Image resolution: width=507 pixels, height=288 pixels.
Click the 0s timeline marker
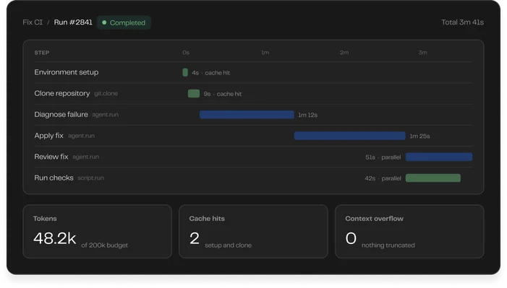tap(186, 53)
